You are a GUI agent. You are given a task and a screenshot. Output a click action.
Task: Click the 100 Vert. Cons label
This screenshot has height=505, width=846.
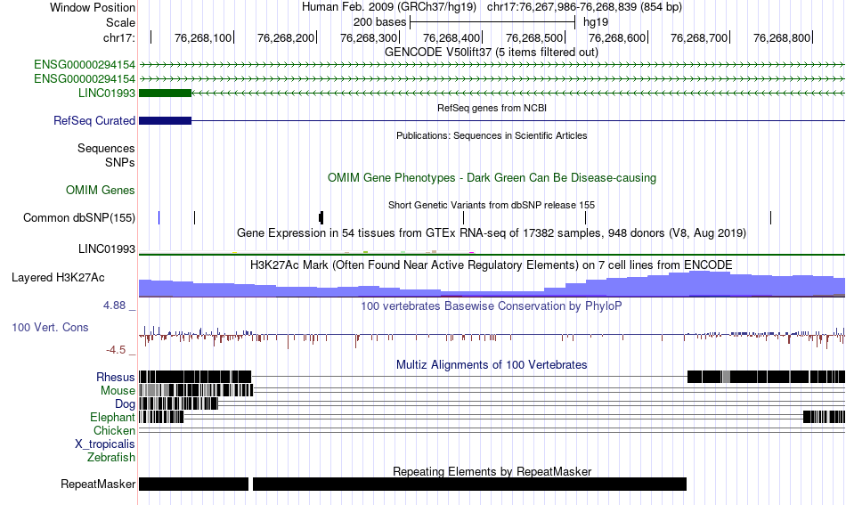click(x=50, y=328)
